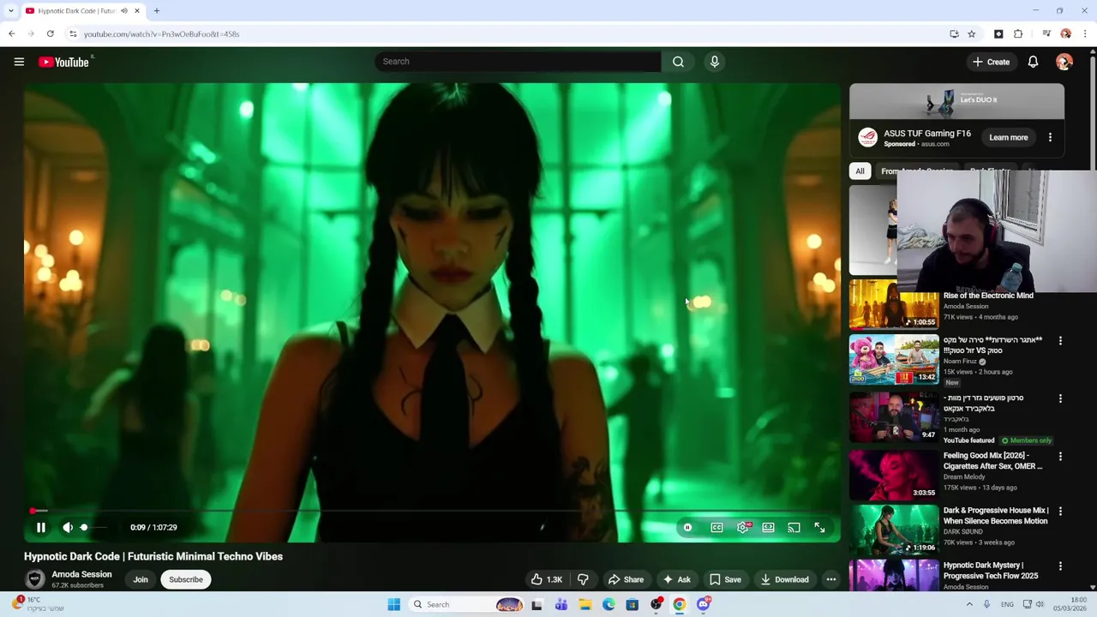1097x617 pixels.
Task: Open the 13:42 video thumbnail
Action: pyautogui.click(x=894, y=360)
